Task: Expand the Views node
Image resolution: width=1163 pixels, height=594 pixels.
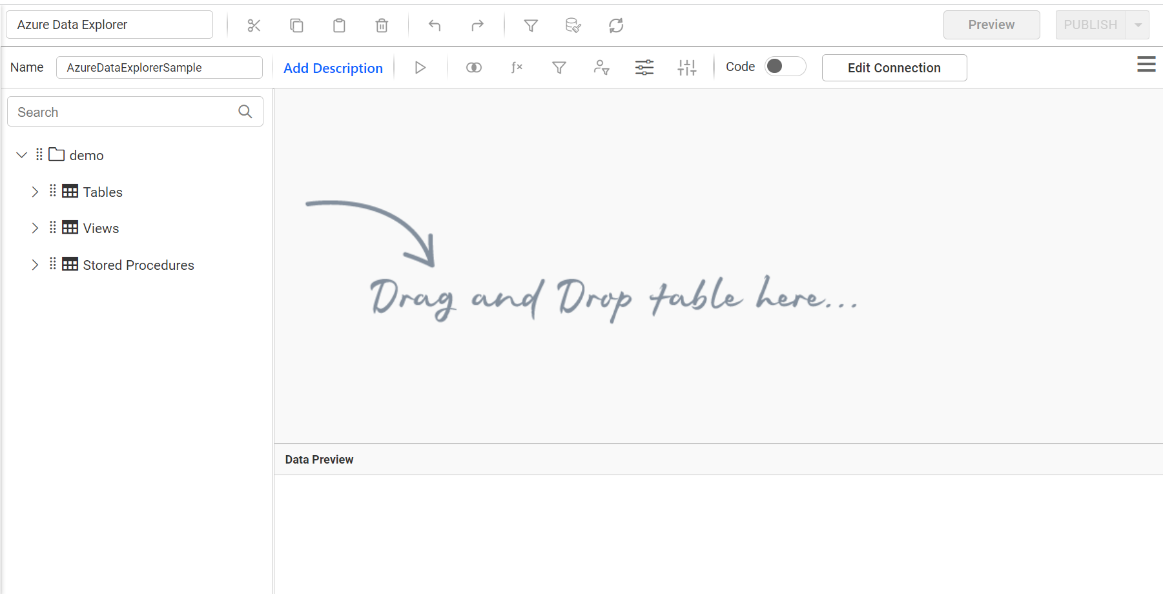Action: [x=35, y=228]
